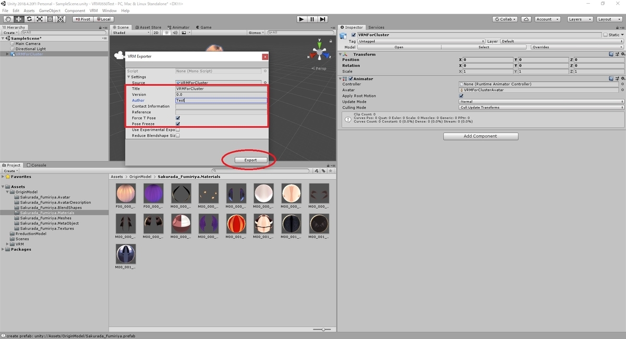This screenshot has height=339, width=626.
Task: Switch to the Game tab
Action: pyautogui.click(x=203, y=27)
